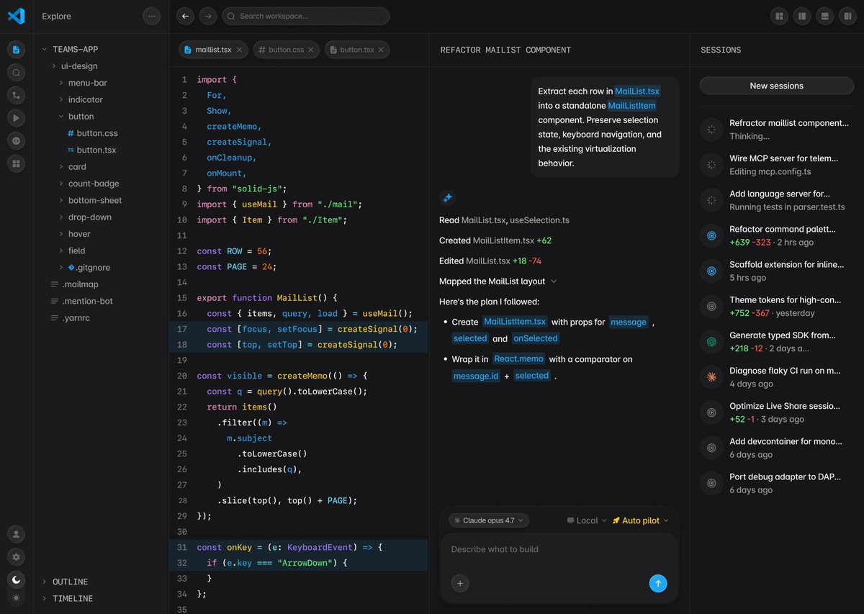Image resolution: width=864 pixels, height=614 pixels.
Task: Close the button.css tab
Action: (x=311, y=50)
